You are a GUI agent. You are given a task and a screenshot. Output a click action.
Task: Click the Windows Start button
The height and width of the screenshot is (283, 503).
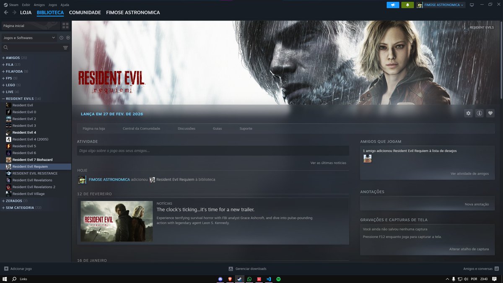[5, 279]
